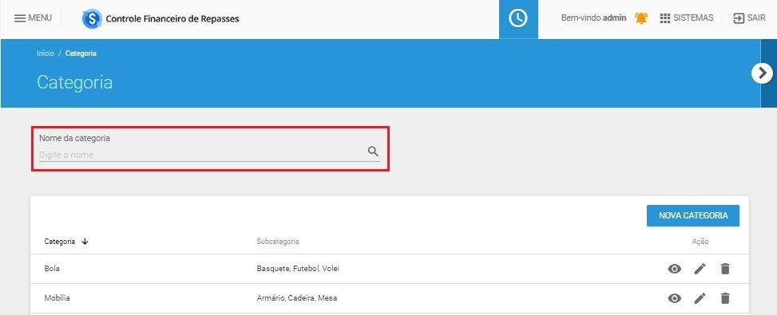Open the clock history icon
Screen dimensions: 777x315
518,19
